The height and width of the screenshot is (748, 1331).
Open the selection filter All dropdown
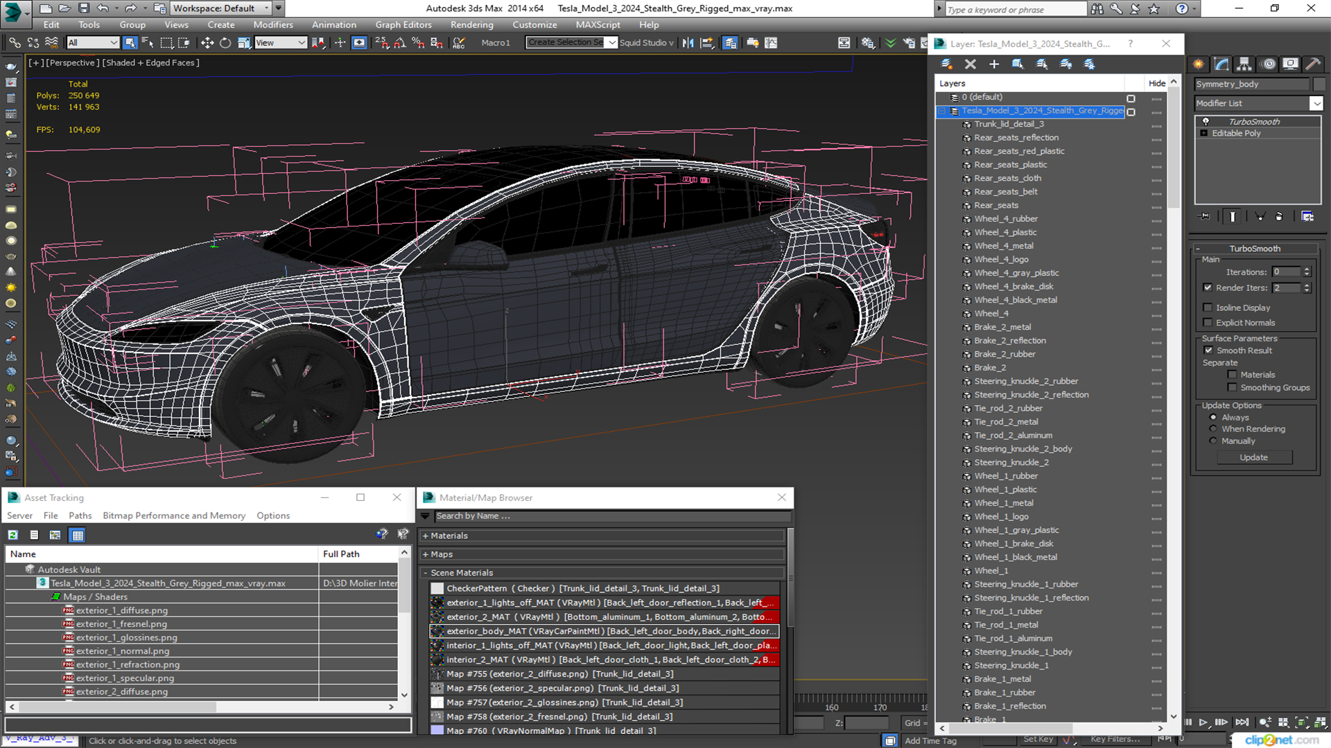(x=93, y=43)
